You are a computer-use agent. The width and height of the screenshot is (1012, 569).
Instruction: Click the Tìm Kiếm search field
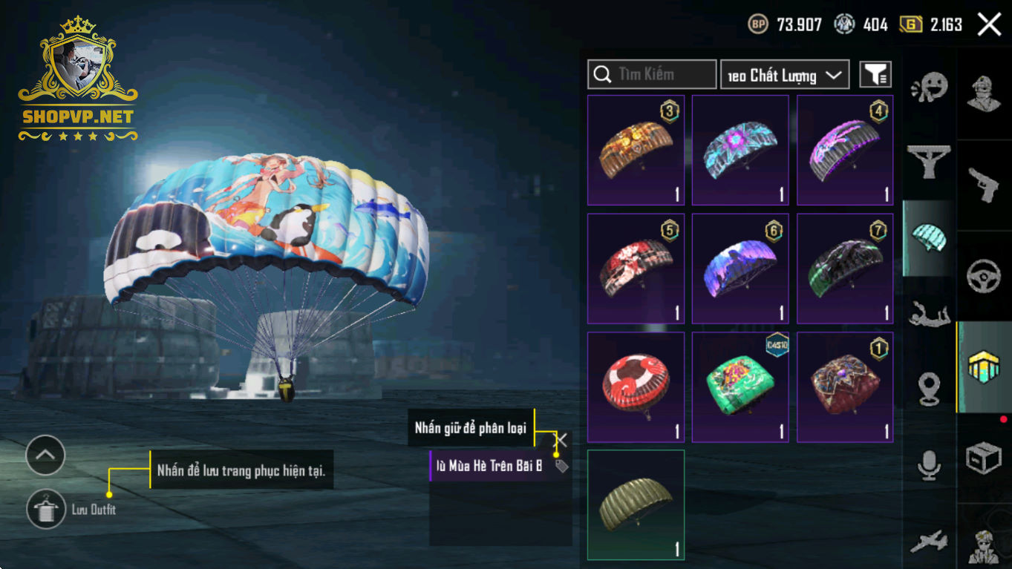click(652, 74)
